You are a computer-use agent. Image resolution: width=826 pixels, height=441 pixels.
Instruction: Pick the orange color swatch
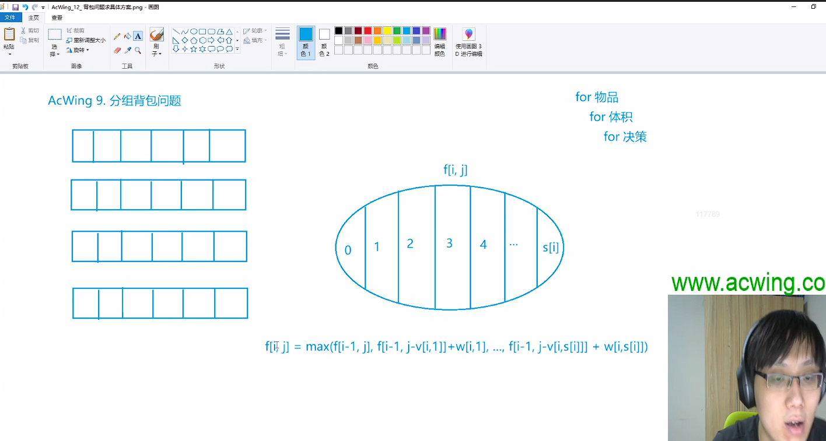(377, 31)
